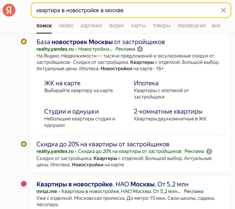Click the pink favicon beside the mrqz.me result
This screenshot has width=235, height=209.
24,184
